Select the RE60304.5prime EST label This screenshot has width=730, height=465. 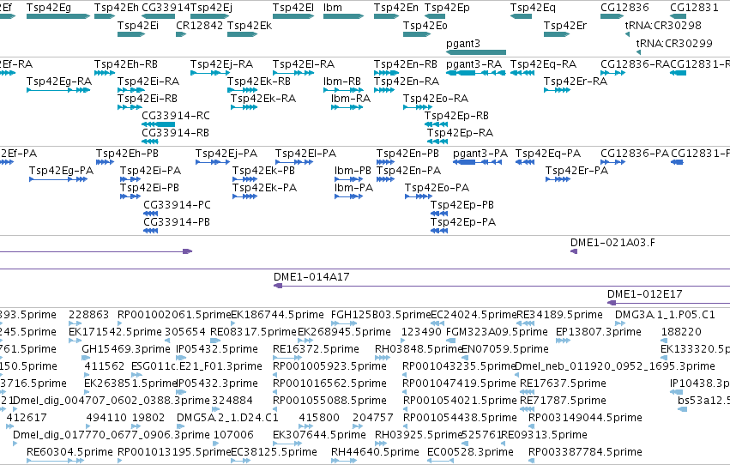point(69,452)
